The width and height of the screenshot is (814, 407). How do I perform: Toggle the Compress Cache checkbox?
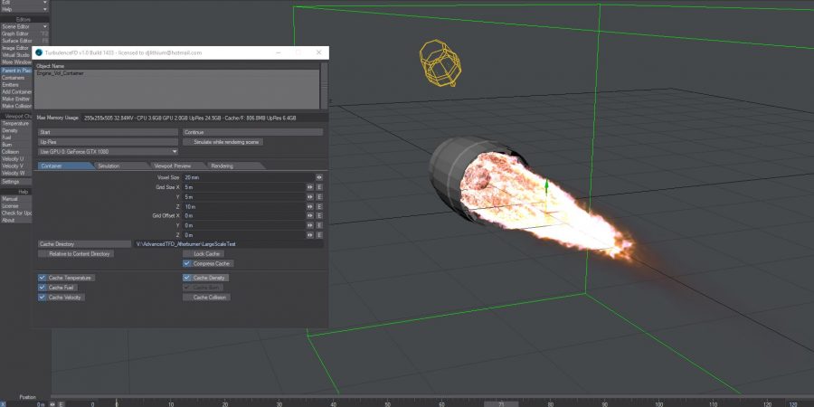pos(187,263)
